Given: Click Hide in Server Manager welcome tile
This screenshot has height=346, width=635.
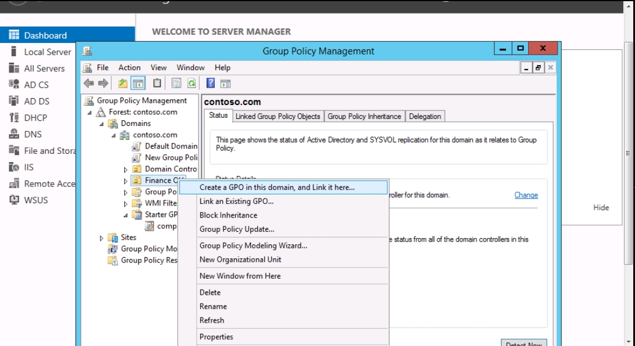Looking at the screenshot, I should [x=601, y=207].
